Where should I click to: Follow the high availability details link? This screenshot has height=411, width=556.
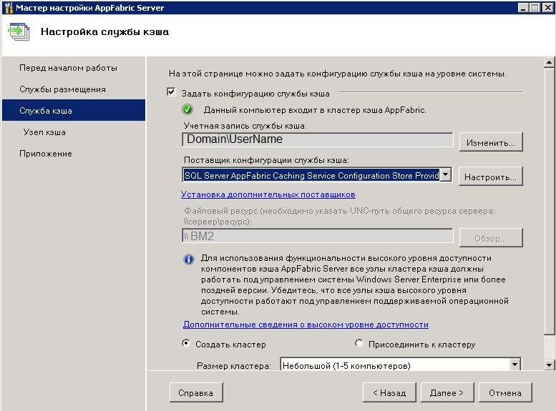[306, 325]
